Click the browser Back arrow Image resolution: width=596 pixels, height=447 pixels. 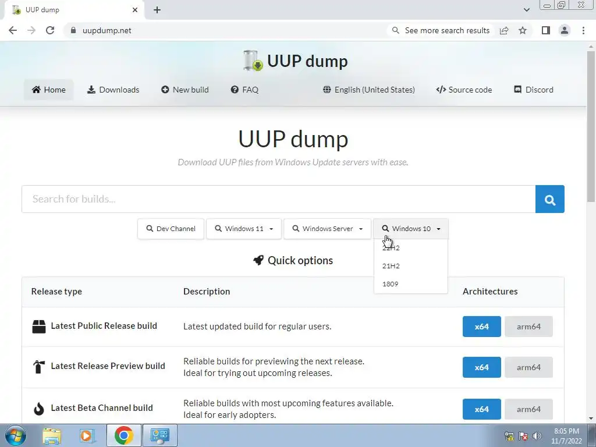coord(13,30)
